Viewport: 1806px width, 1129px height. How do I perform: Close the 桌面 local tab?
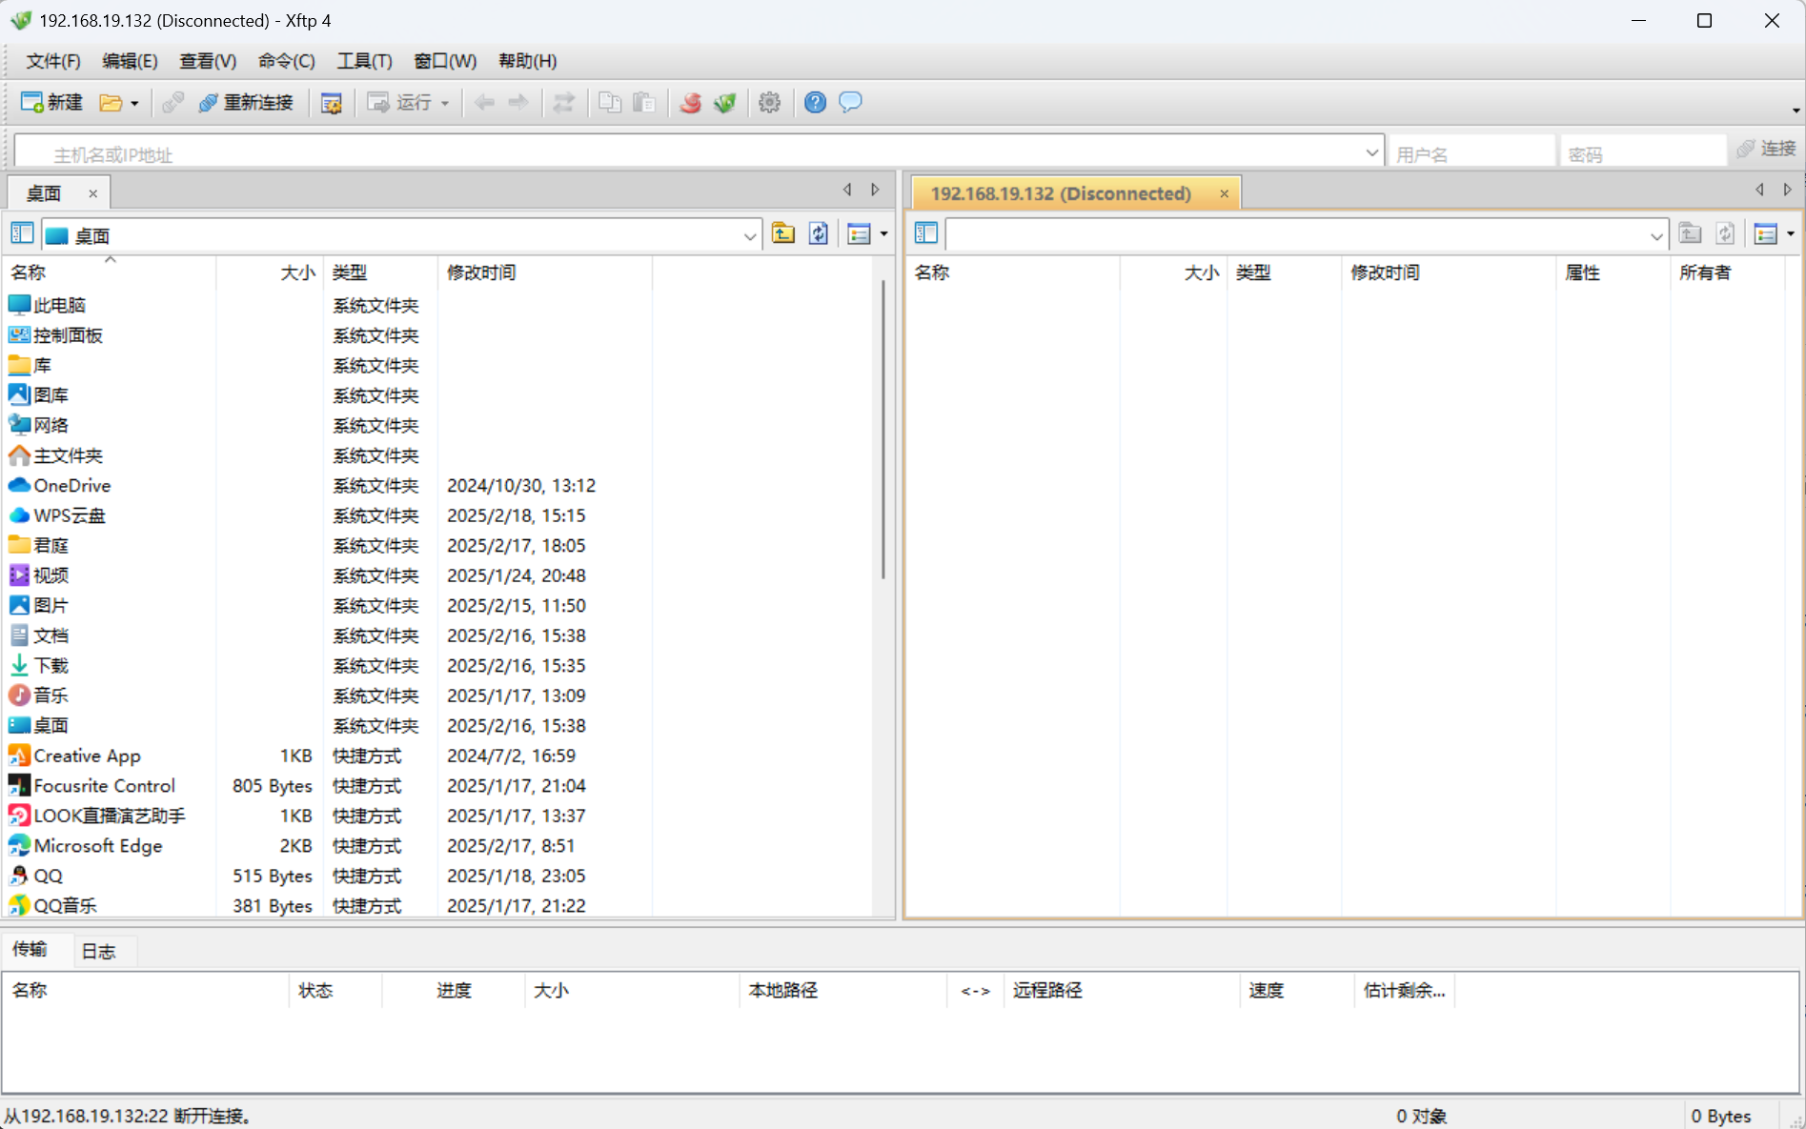pyautogui.click(x=92, y=193)
